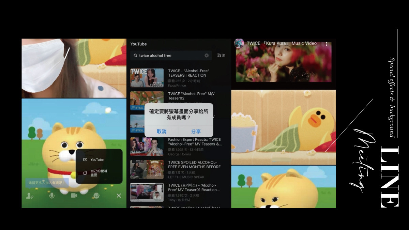Open the Fashion Expert Reacts video title
The image size is (409, 230).
tap(195, 142)
